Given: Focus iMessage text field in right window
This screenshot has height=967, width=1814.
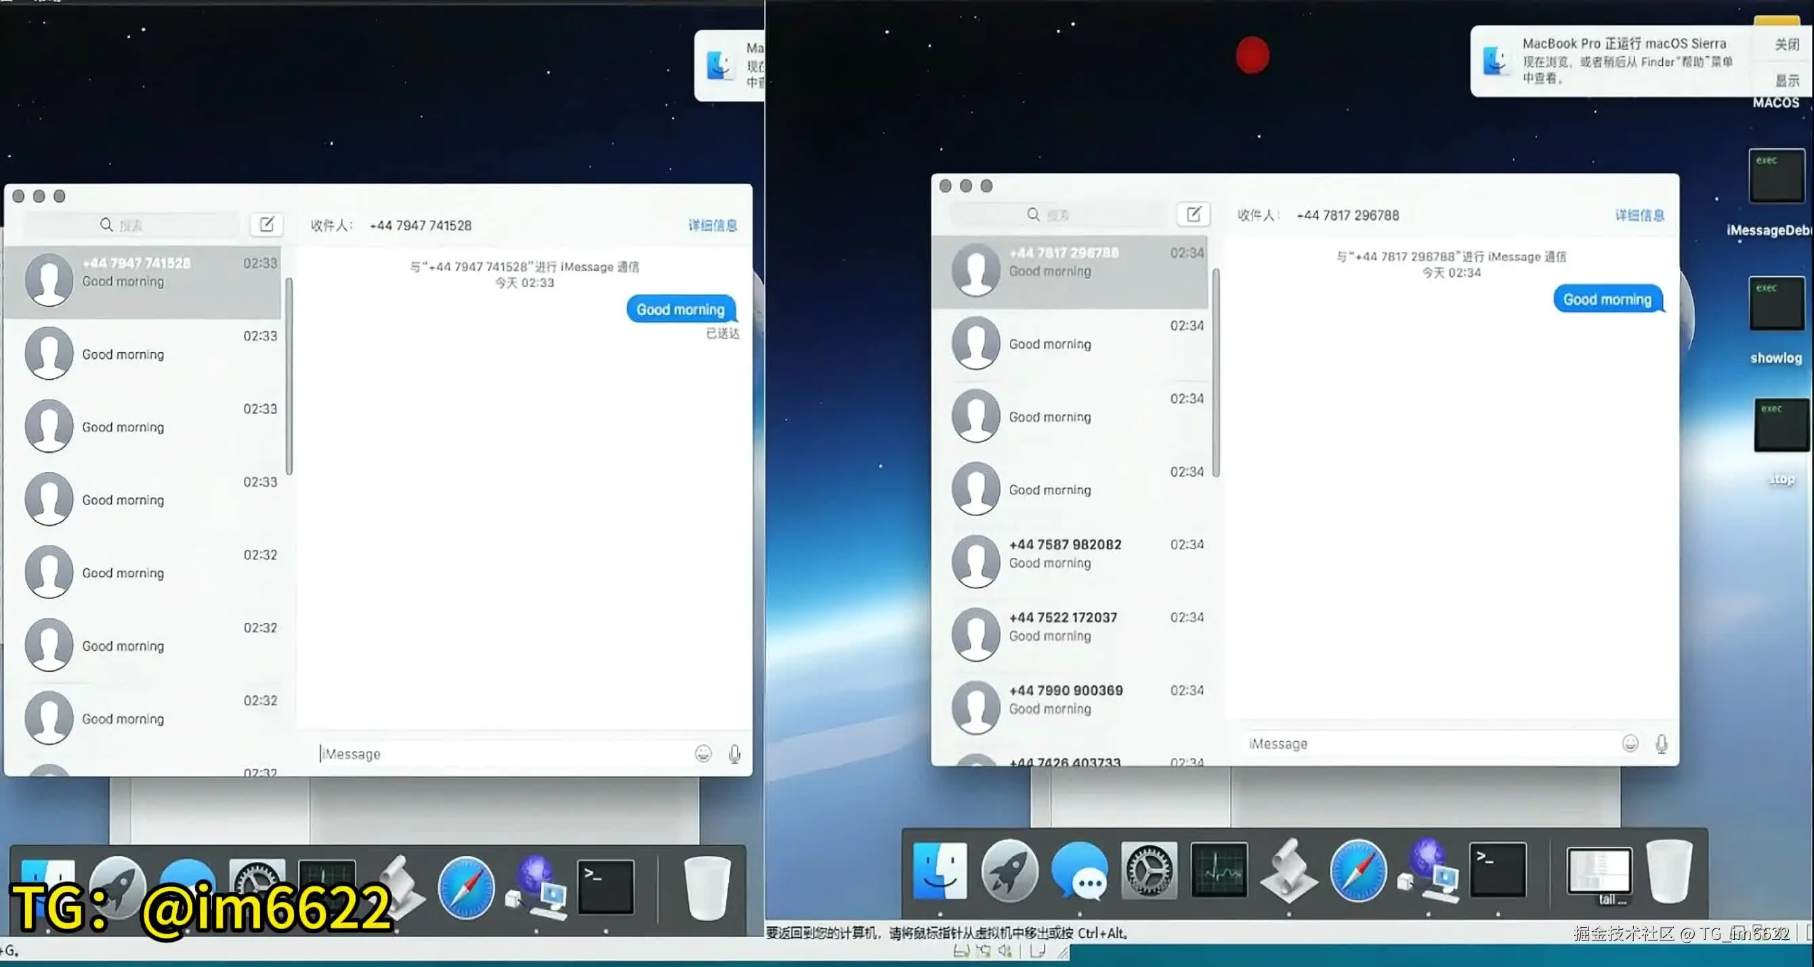Looking at the screenshot, I should point(1431,744).
